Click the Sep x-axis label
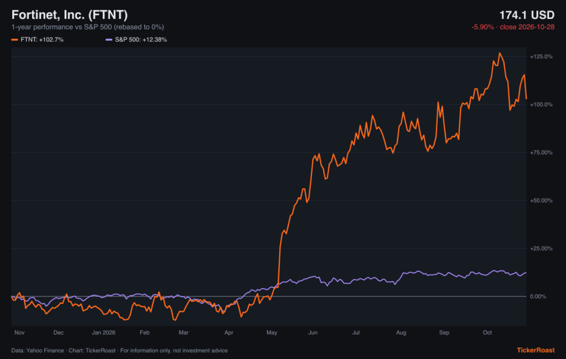Image resolution: width=566 pixels, height=359 pixels. [x=444, y=332]
